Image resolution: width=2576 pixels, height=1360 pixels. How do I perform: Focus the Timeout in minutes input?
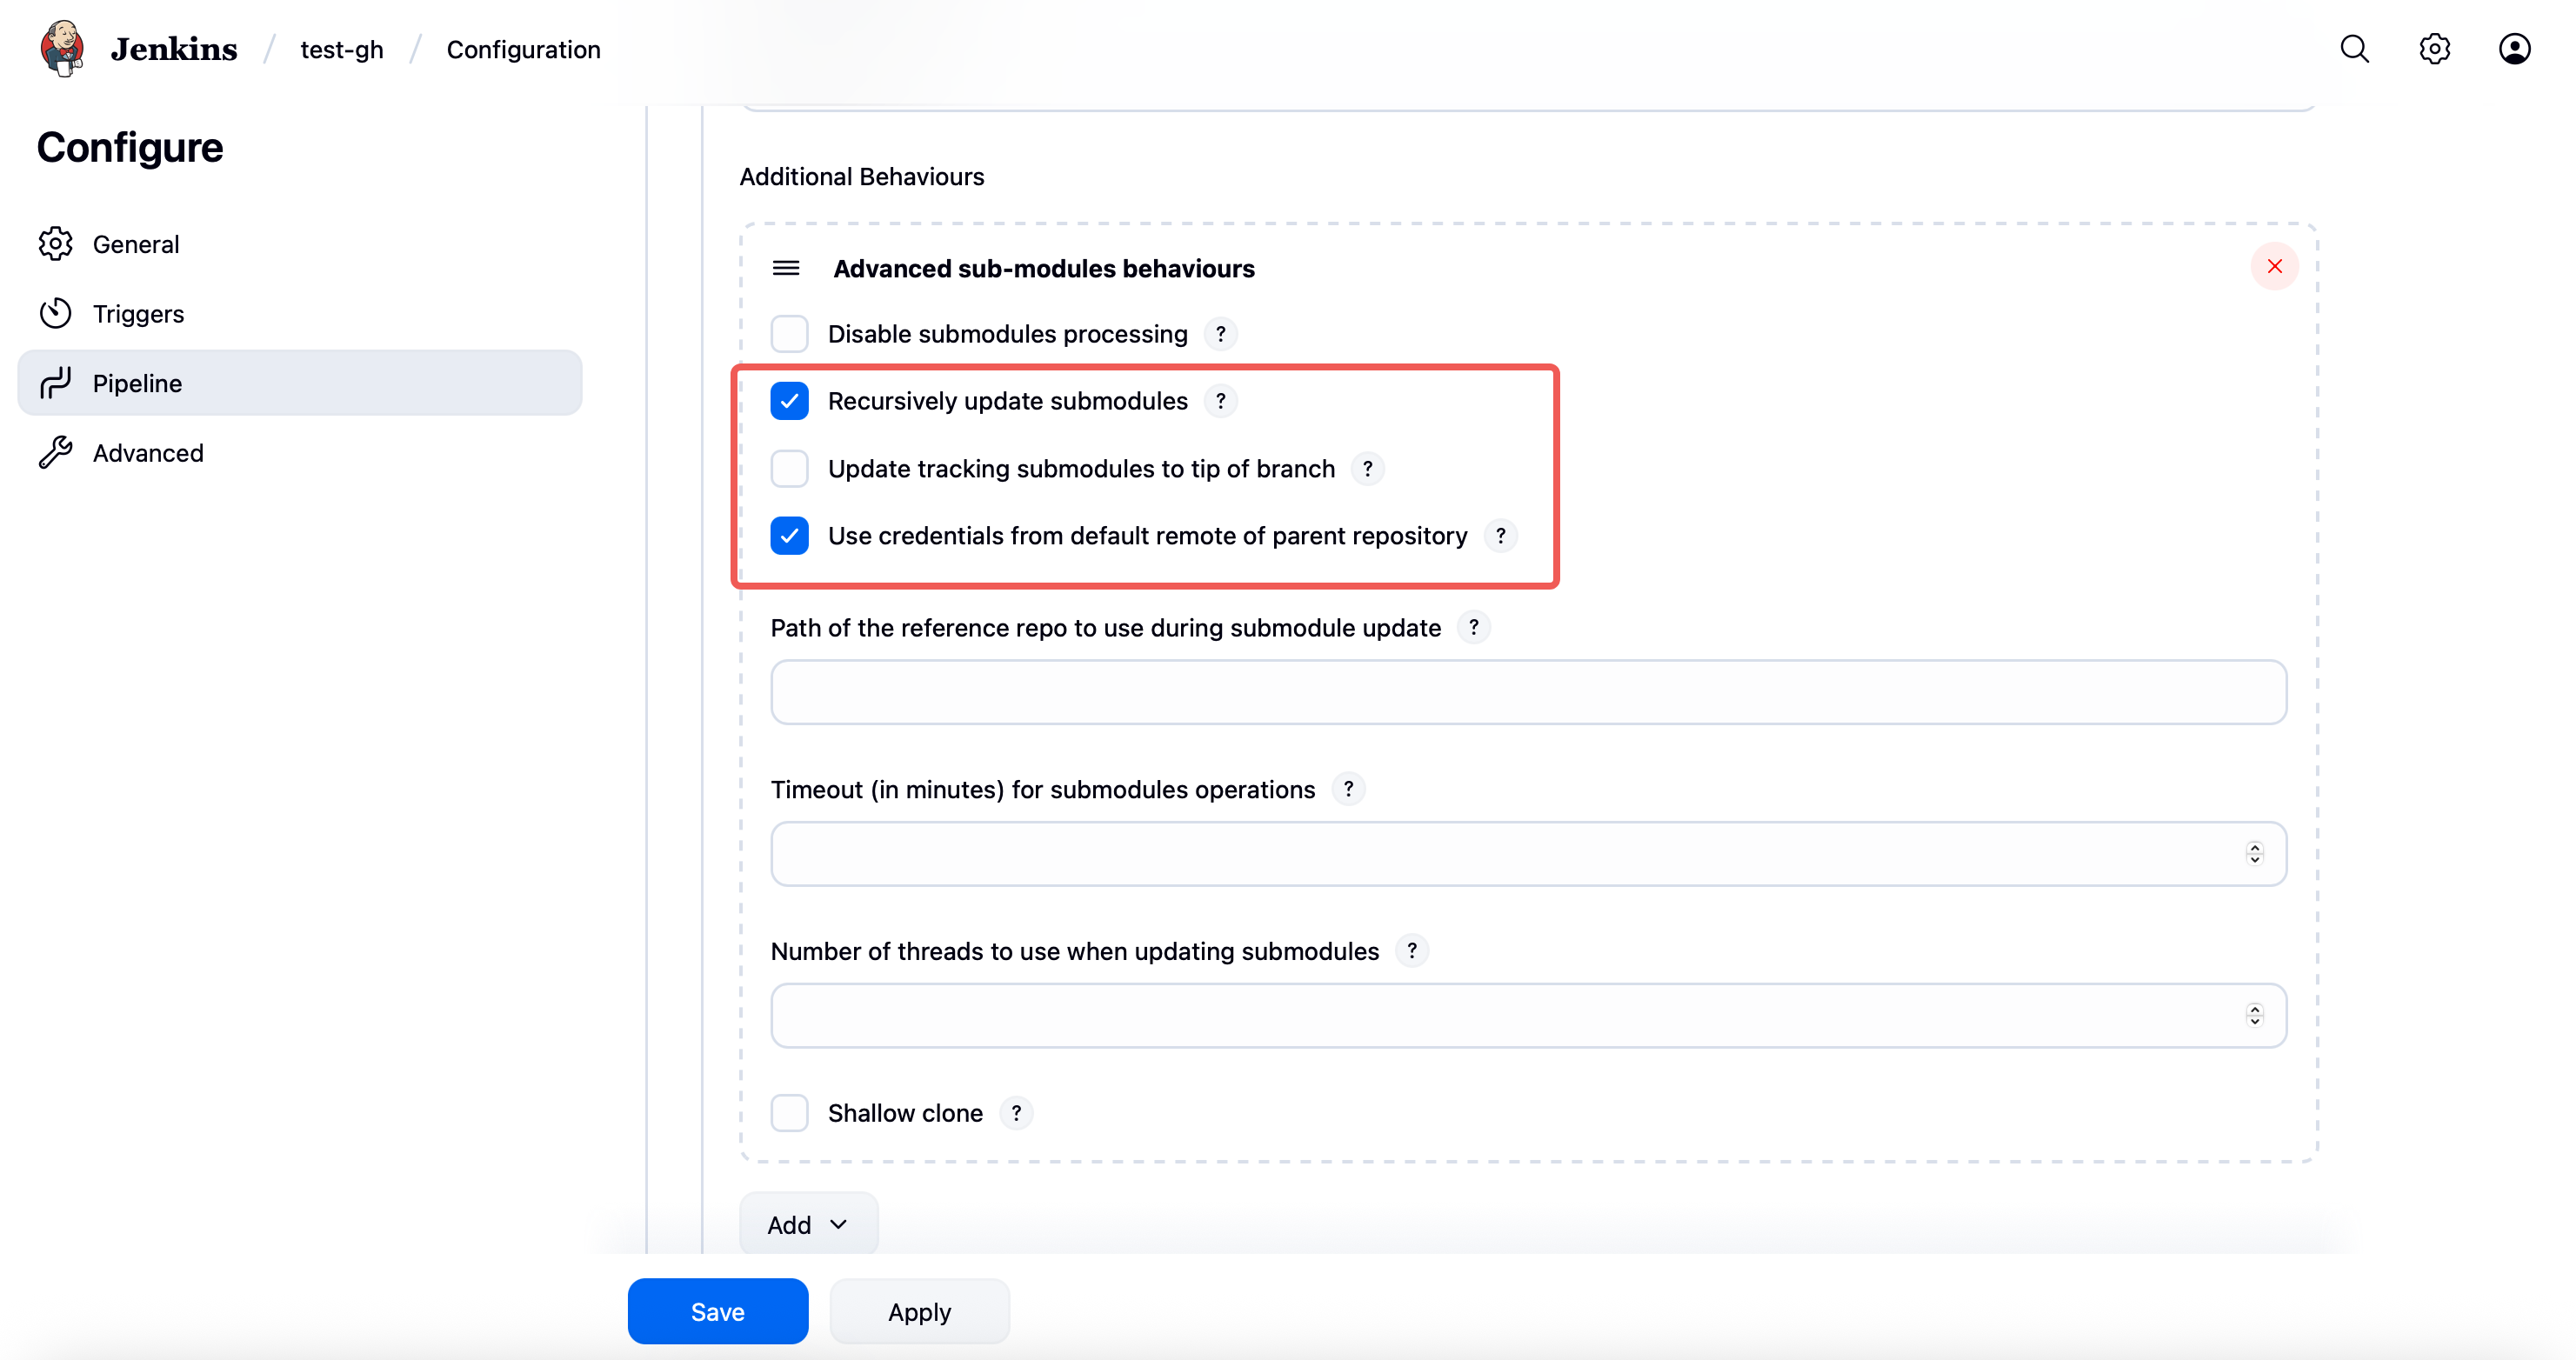(1528, 853)
